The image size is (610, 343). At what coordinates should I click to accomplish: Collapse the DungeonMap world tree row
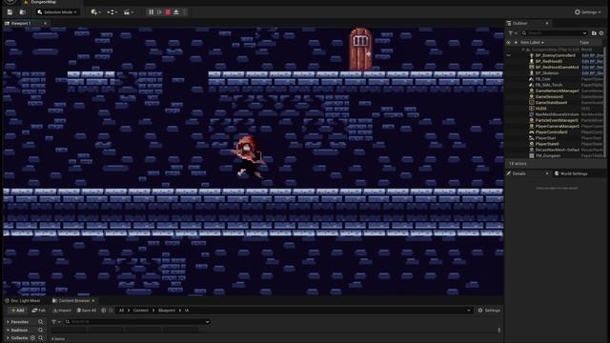pos(523,50)
